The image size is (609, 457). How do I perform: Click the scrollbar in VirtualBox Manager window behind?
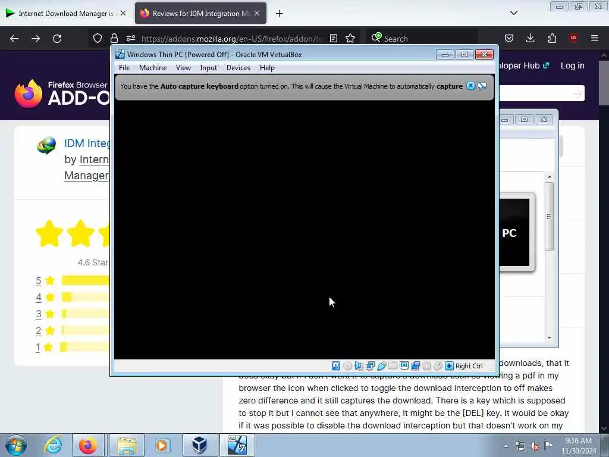click(549, 217)
